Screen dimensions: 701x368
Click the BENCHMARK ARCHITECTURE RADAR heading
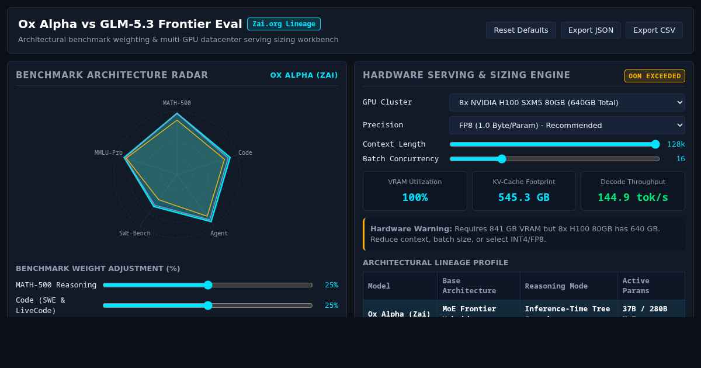pyautogui.click(x=112, y=75)
